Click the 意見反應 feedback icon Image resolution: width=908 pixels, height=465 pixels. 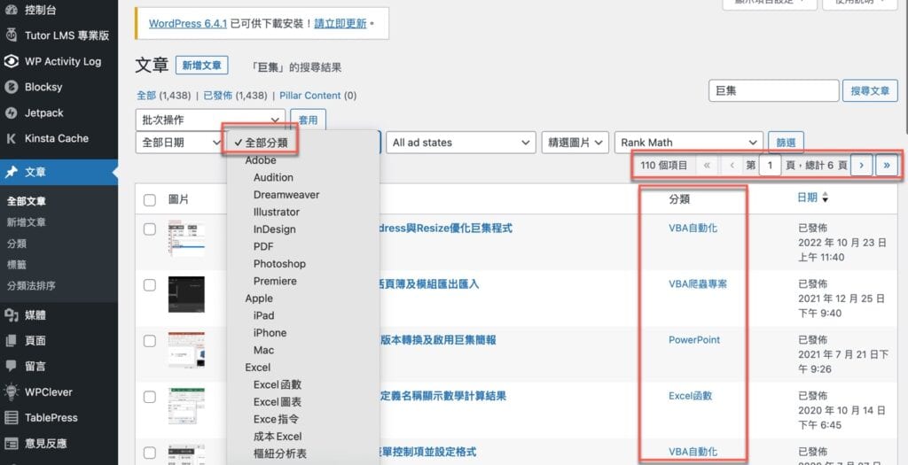(x=11, y=443)
